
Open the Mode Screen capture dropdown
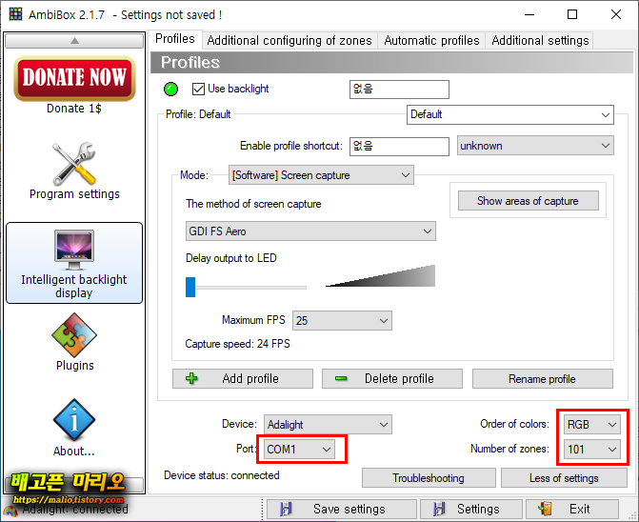coord(321,175)
